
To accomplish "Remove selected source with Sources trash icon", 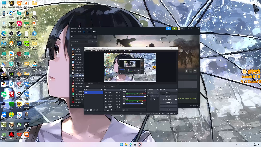I will tap(108, 110).
